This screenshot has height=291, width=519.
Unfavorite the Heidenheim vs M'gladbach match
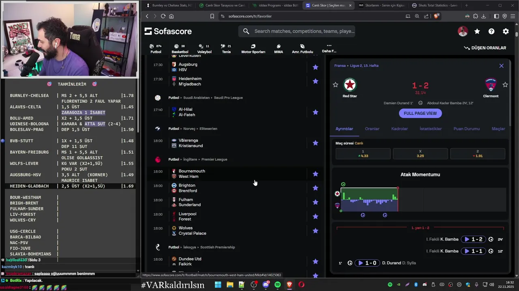[315, 81]
